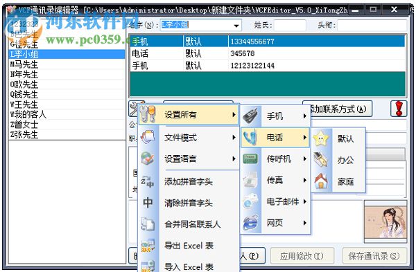Image resolution: width=416 pixels, height=272 pixels.
Task: Open the 文件模式 submenu
Action: pos(188,138)
